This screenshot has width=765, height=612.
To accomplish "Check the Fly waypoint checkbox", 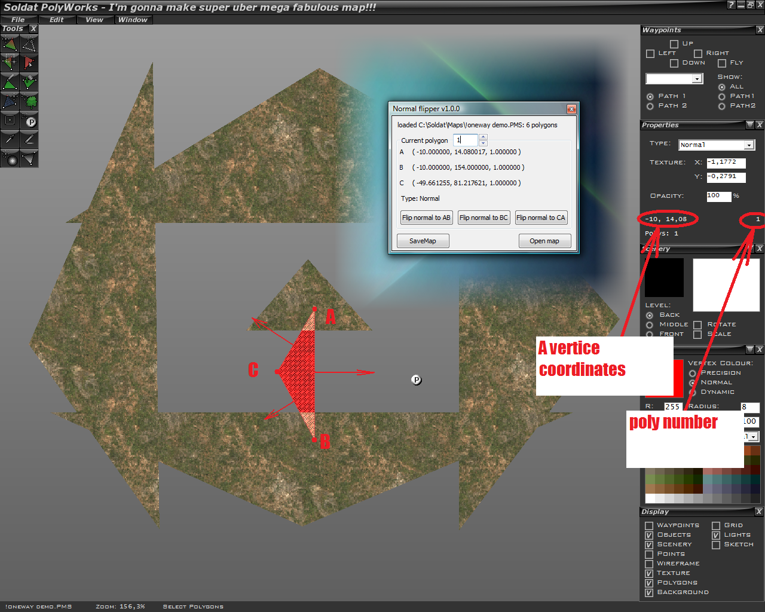I will click(722, 63).
